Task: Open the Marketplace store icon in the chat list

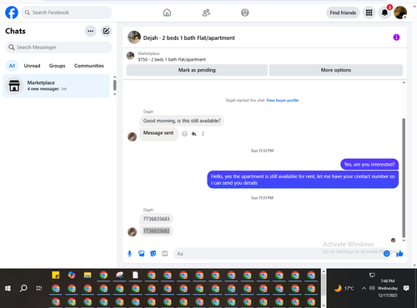Action: [14, 86]
